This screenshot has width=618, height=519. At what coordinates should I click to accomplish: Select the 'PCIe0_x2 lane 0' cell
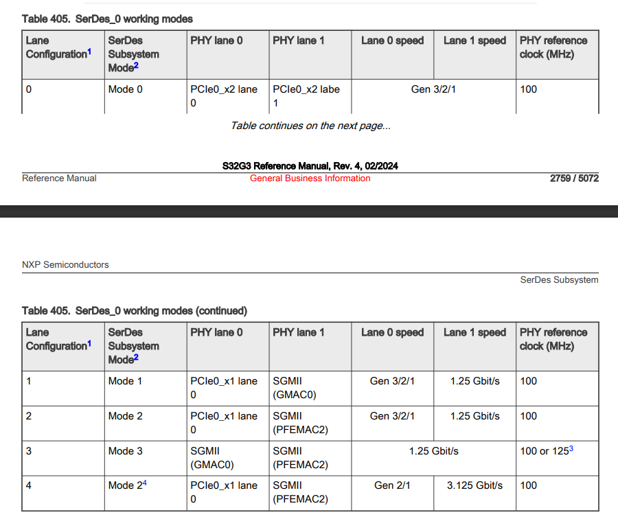(x=228, y=96)
